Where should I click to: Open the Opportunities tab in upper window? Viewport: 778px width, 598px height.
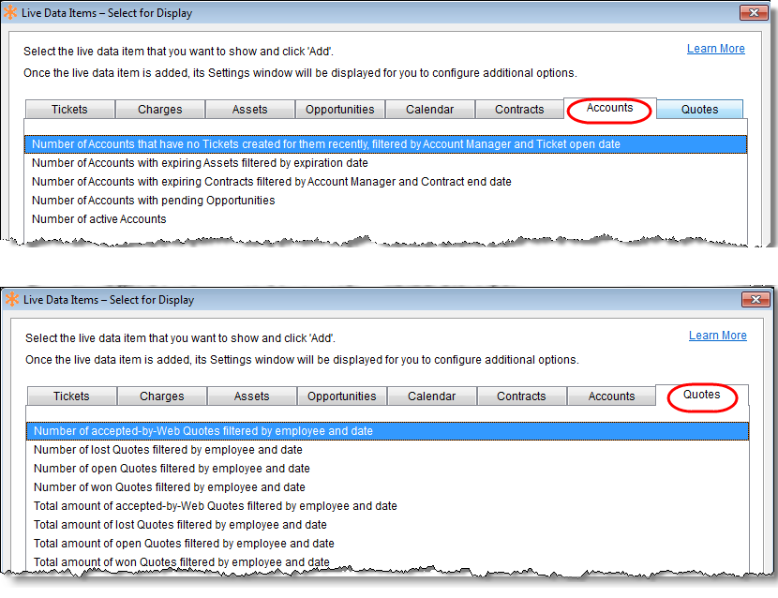[x=339, y=110]
